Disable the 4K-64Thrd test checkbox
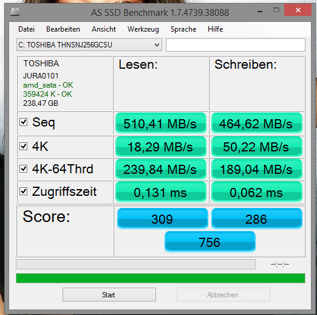This screenshot has width=317, height=315. tap(24, 168)
